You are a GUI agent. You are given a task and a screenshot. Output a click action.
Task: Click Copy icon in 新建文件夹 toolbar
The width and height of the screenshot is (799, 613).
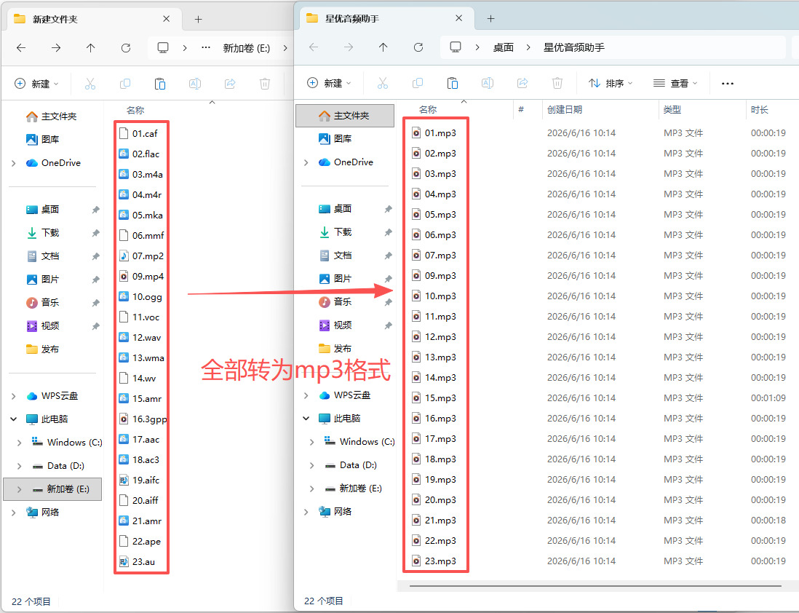click(125, 84)
